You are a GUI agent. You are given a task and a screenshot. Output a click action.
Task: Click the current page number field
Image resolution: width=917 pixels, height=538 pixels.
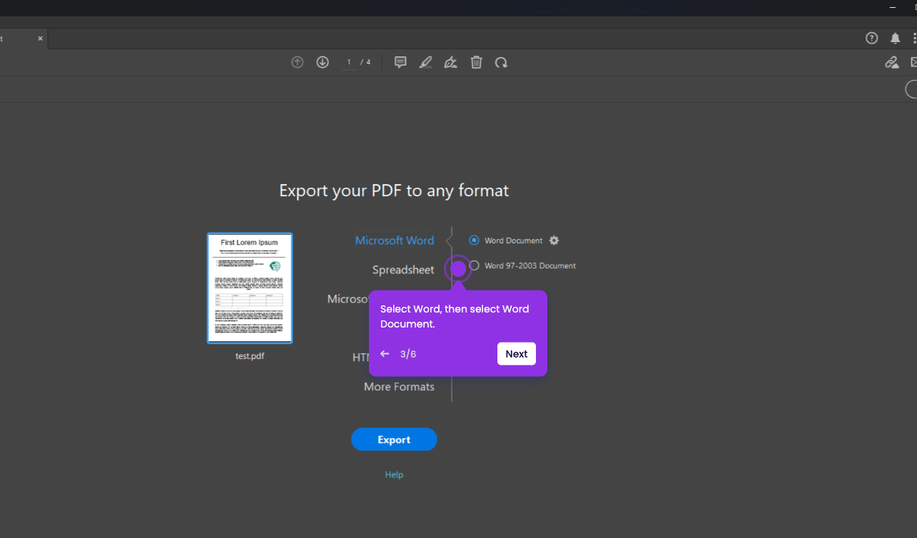(348, 63)
